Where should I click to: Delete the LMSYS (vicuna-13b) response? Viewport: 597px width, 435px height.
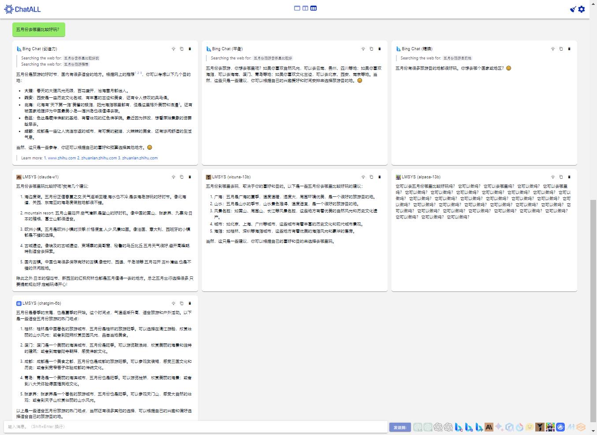[x=380, y=177]
